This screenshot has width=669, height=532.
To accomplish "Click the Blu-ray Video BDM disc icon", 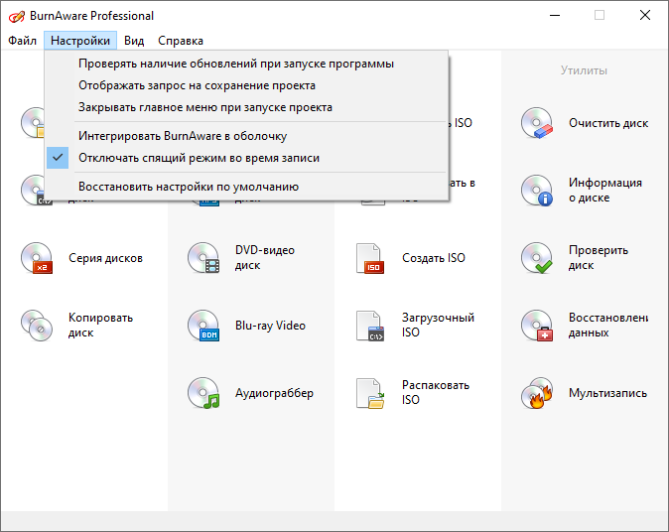I will [203, 326].
